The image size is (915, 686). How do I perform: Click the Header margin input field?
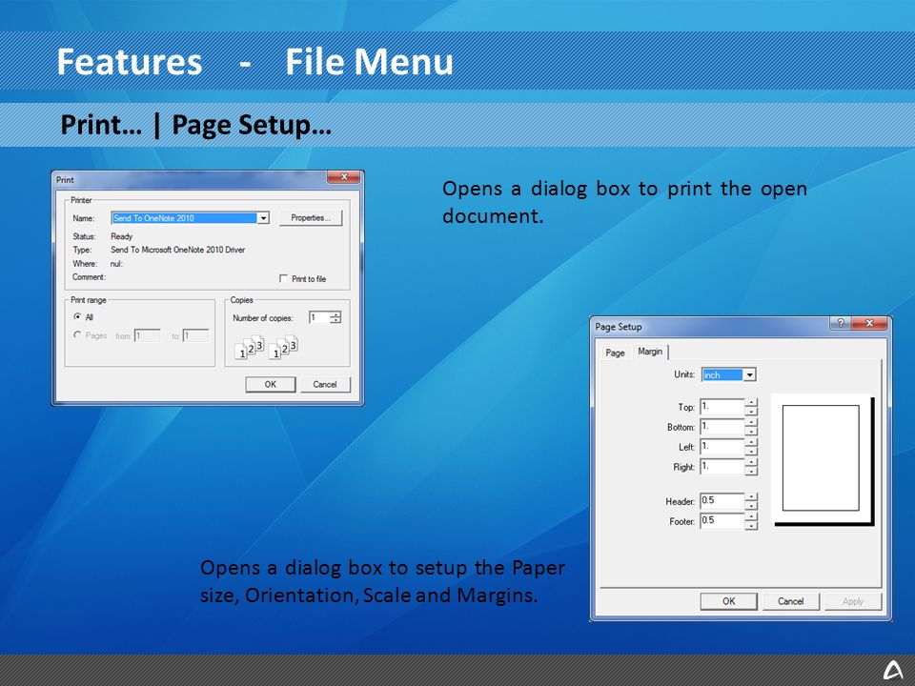tap(722, 500)
